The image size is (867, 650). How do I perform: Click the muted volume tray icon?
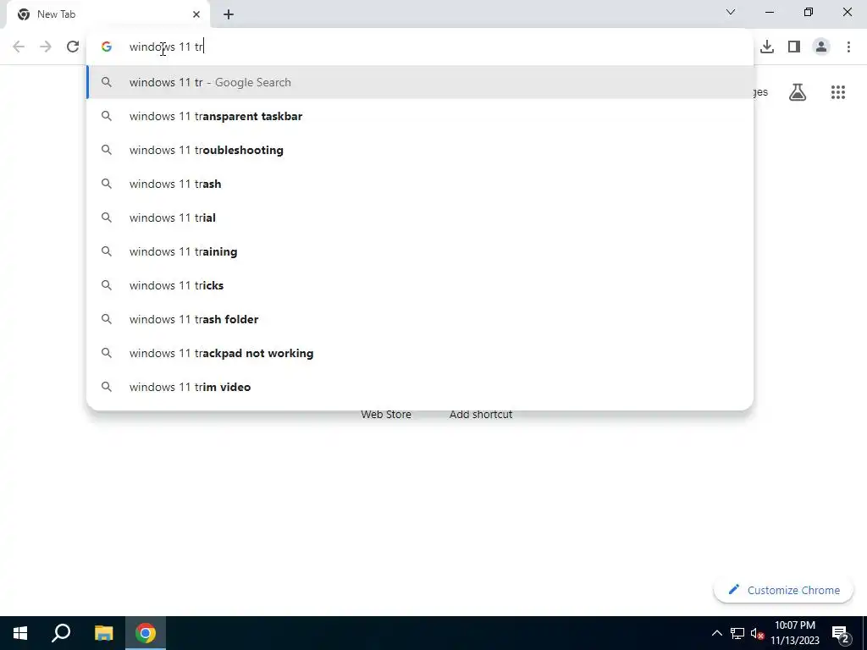click(757, 633)
